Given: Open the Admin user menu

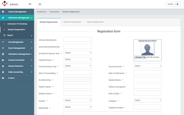Looking at the screenshot, I should [x=173, y=4].
